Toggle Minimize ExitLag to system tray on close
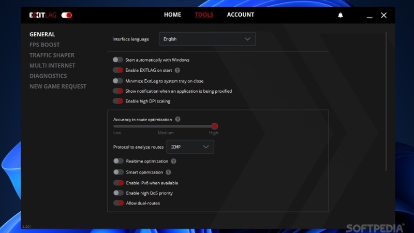Image resolution: width=414 pixels, height=233 pixels. click(118, 81)
